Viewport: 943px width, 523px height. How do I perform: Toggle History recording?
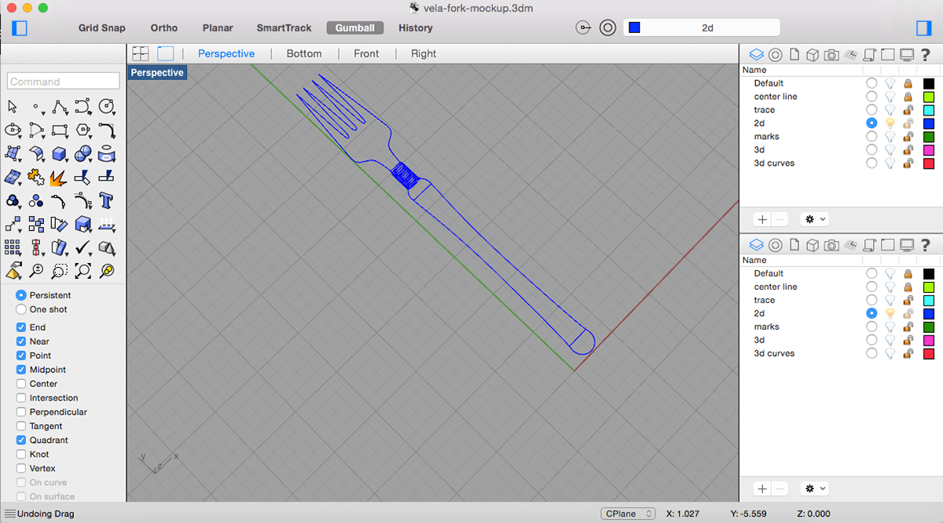pos(416,27)
